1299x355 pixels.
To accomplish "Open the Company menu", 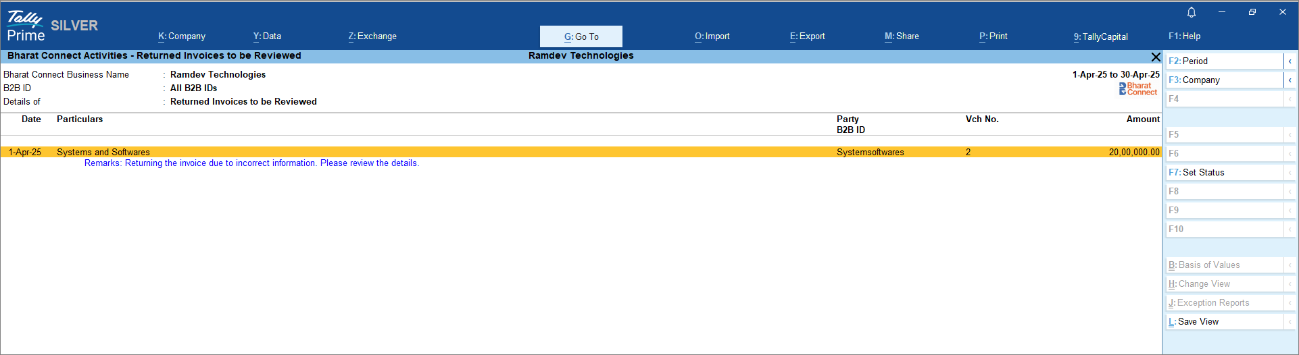I will pos(182,36).
